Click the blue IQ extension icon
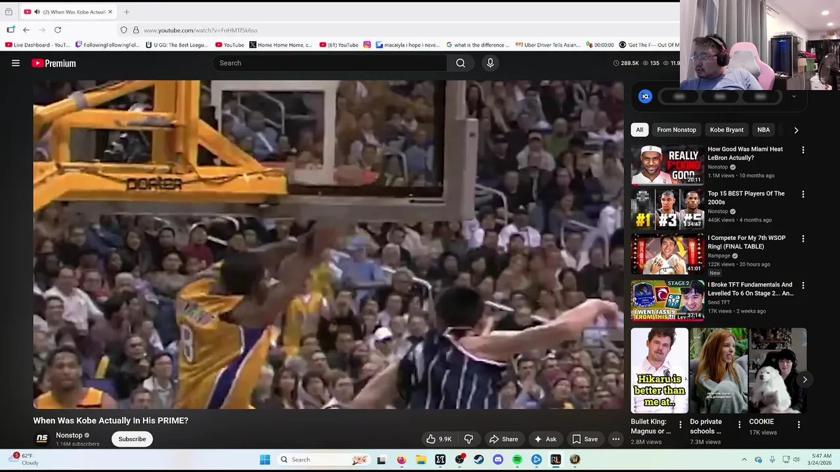Image resolution: width=840 pixels, height=472 pixels. pyautogui.click(x=645, y=96)
